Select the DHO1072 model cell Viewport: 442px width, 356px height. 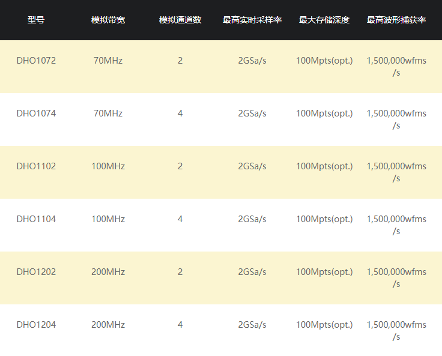tap(36, 61)
